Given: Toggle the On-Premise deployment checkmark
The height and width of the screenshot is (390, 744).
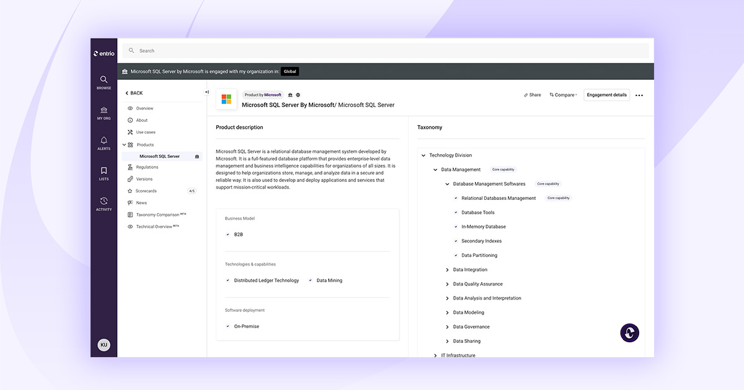Looking at the screenshot, I should 228,326.
